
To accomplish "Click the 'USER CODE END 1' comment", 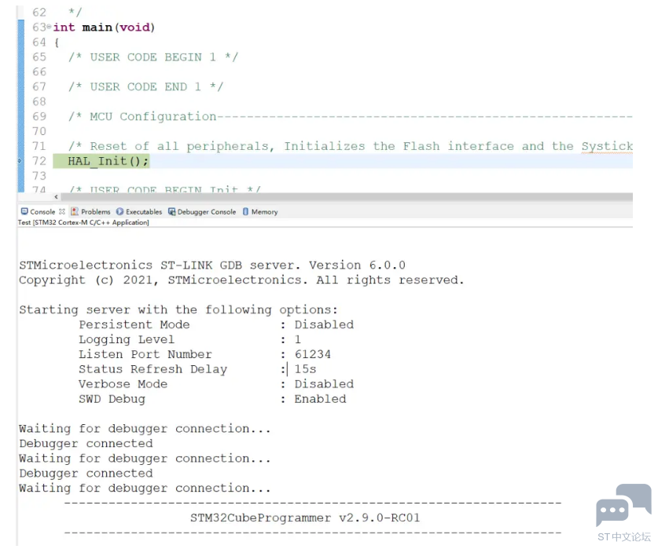I will click(x=145, y=87).
